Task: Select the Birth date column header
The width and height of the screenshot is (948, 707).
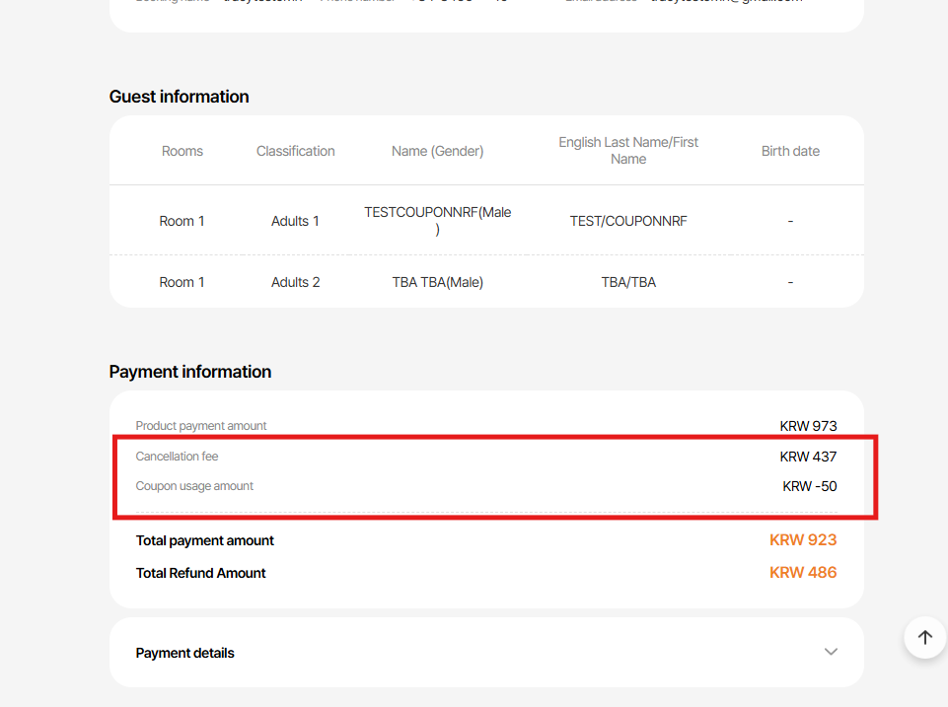Action: click(x=790, y=151)
